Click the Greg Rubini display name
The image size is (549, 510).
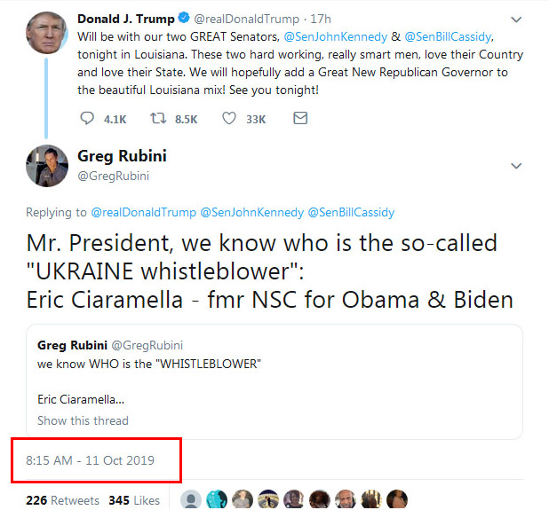pos(122,157)
